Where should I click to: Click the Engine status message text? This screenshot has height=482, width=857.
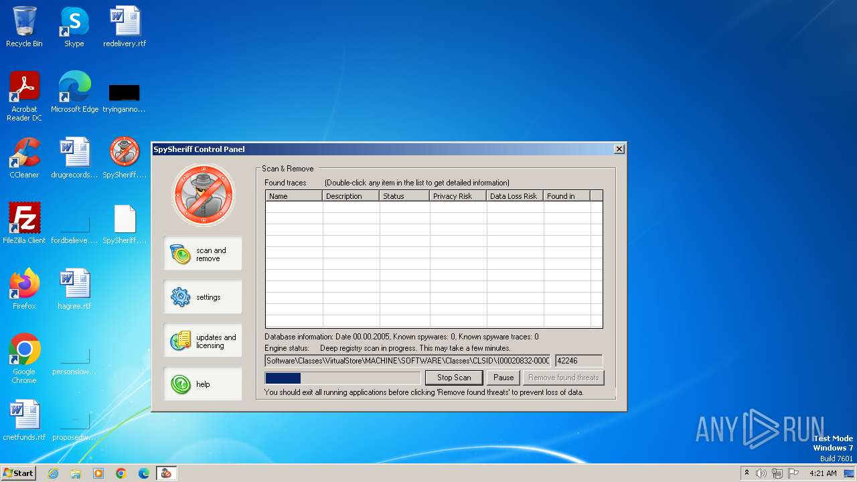pyautogui.click(x=415, y=348)
